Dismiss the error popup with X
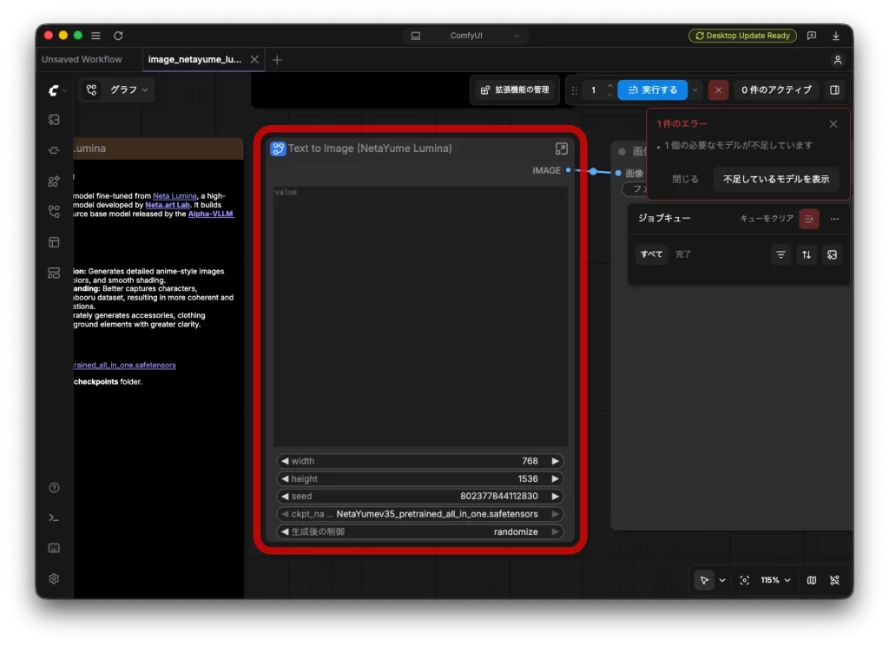889x646 pixels. 833,124
